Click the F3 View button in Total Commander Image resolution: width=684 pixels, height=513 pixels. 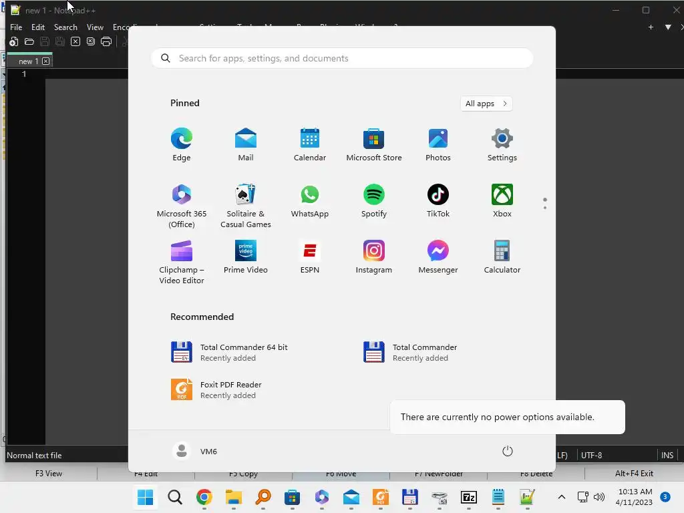[x=49, y=474]
